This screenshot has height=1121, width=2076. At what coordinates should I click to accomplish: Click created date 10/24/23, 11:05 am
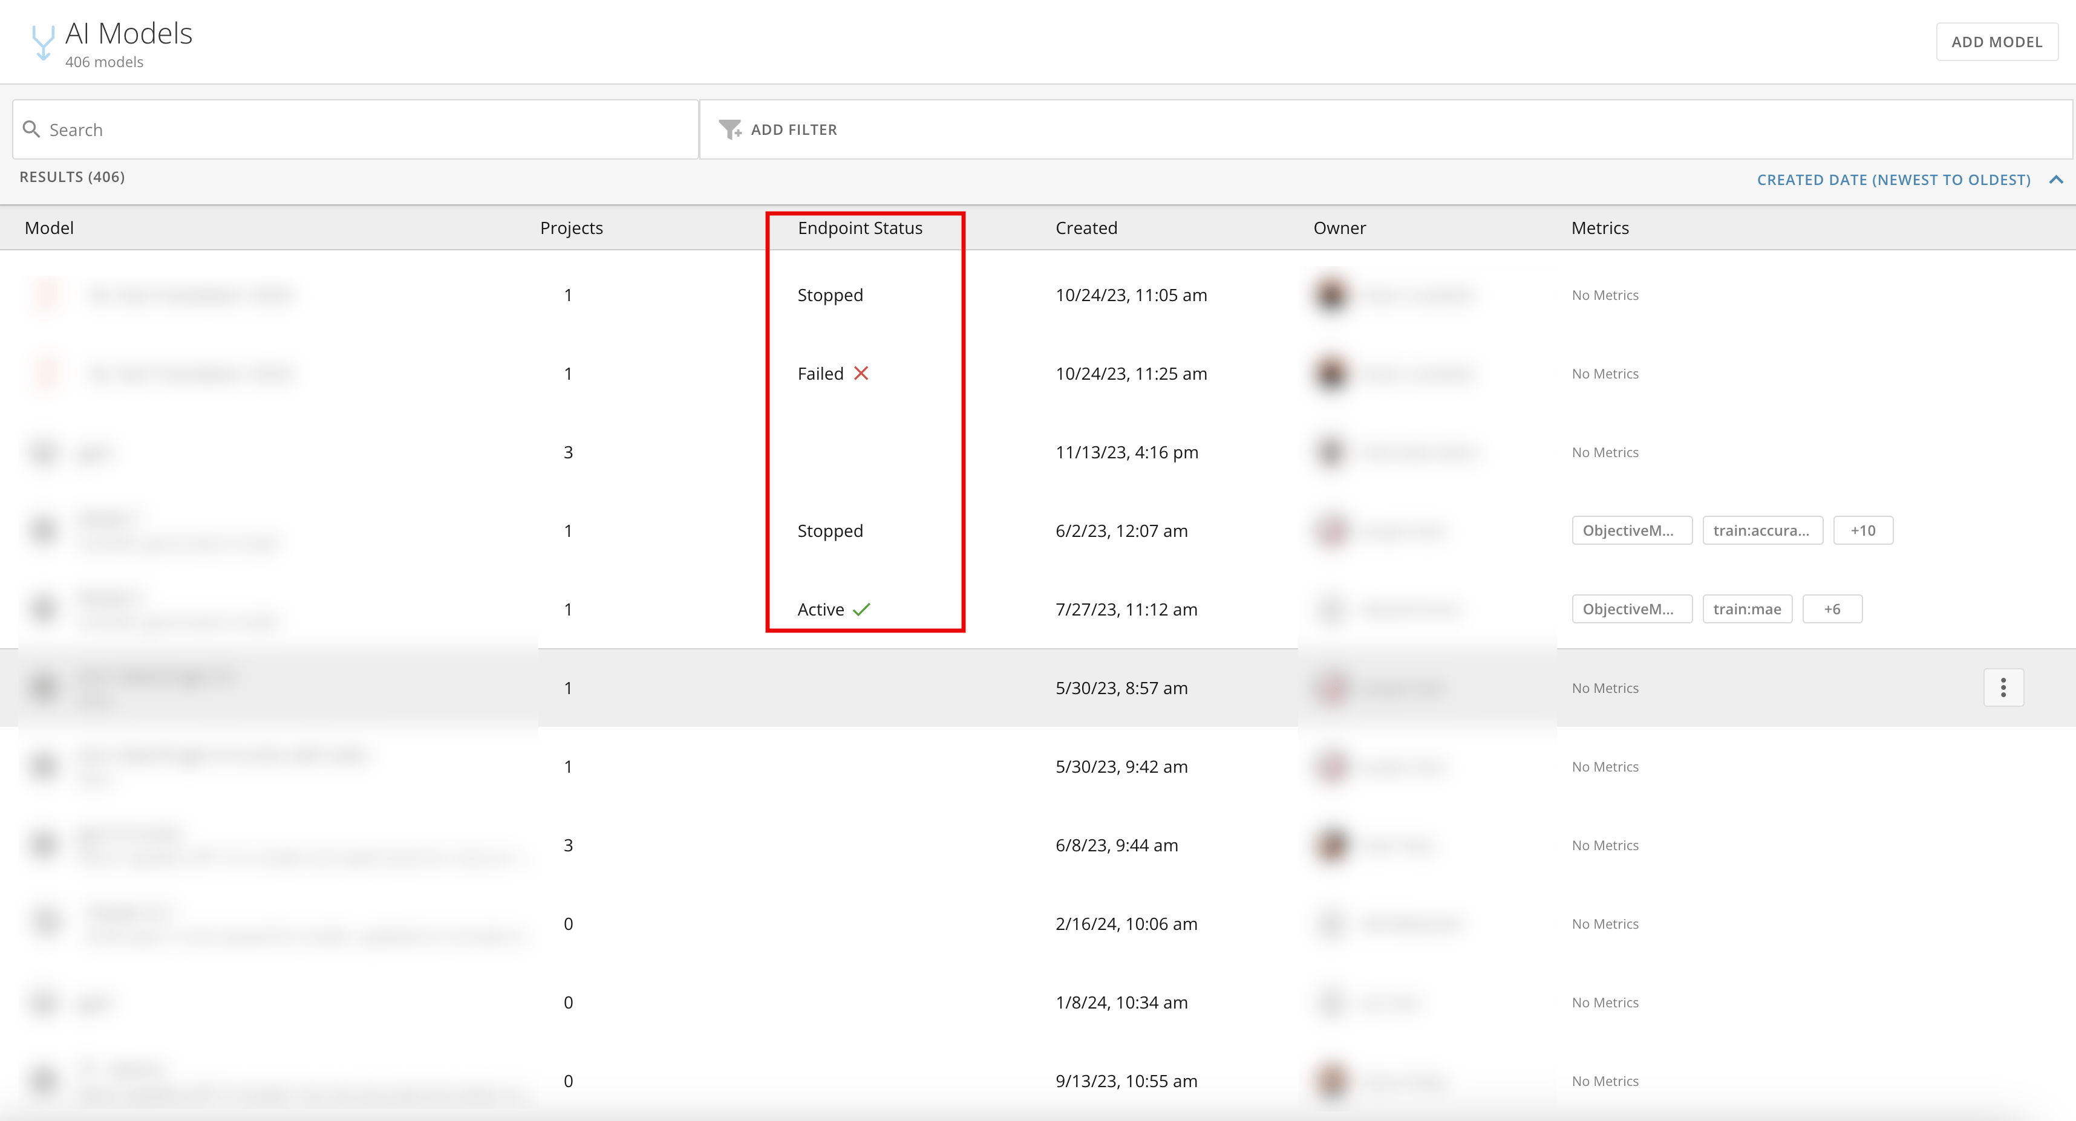1131,296
